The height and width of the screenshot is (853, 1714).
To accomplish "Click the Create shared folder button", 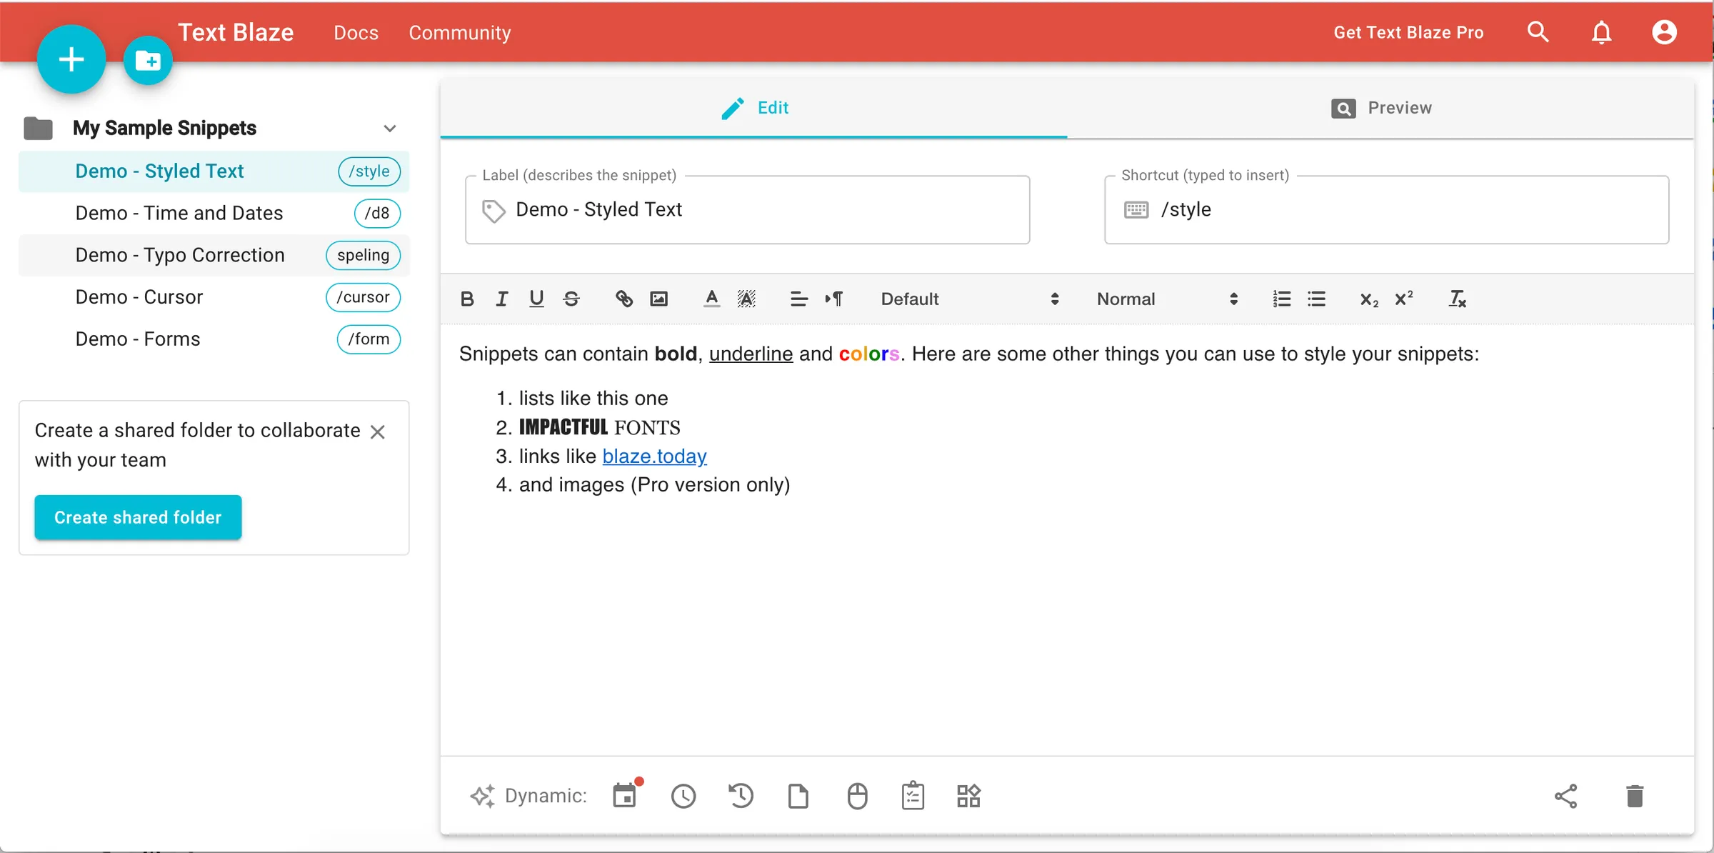I will pyautogui.click(x=137, y=517).
